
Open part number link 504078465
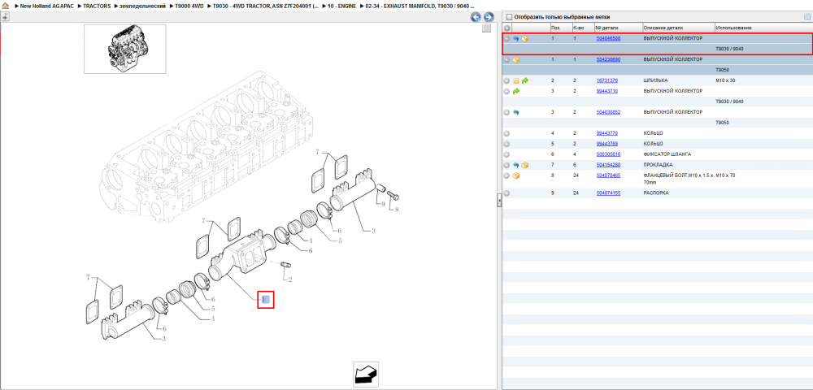coord(608,175)
